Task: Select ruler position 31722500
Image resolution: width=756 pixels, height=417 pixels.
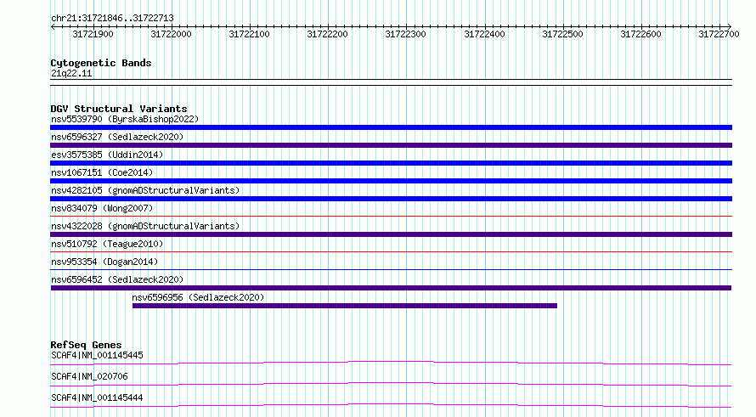Action: [x=562, y=34]
